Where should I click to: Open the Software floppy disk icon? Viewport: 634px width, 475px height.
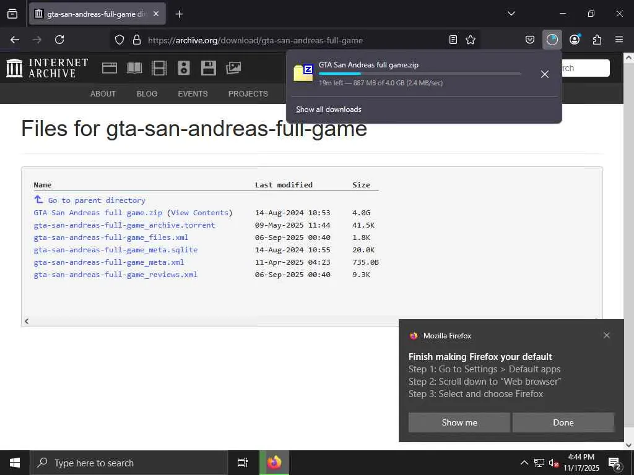click(209, 68)
